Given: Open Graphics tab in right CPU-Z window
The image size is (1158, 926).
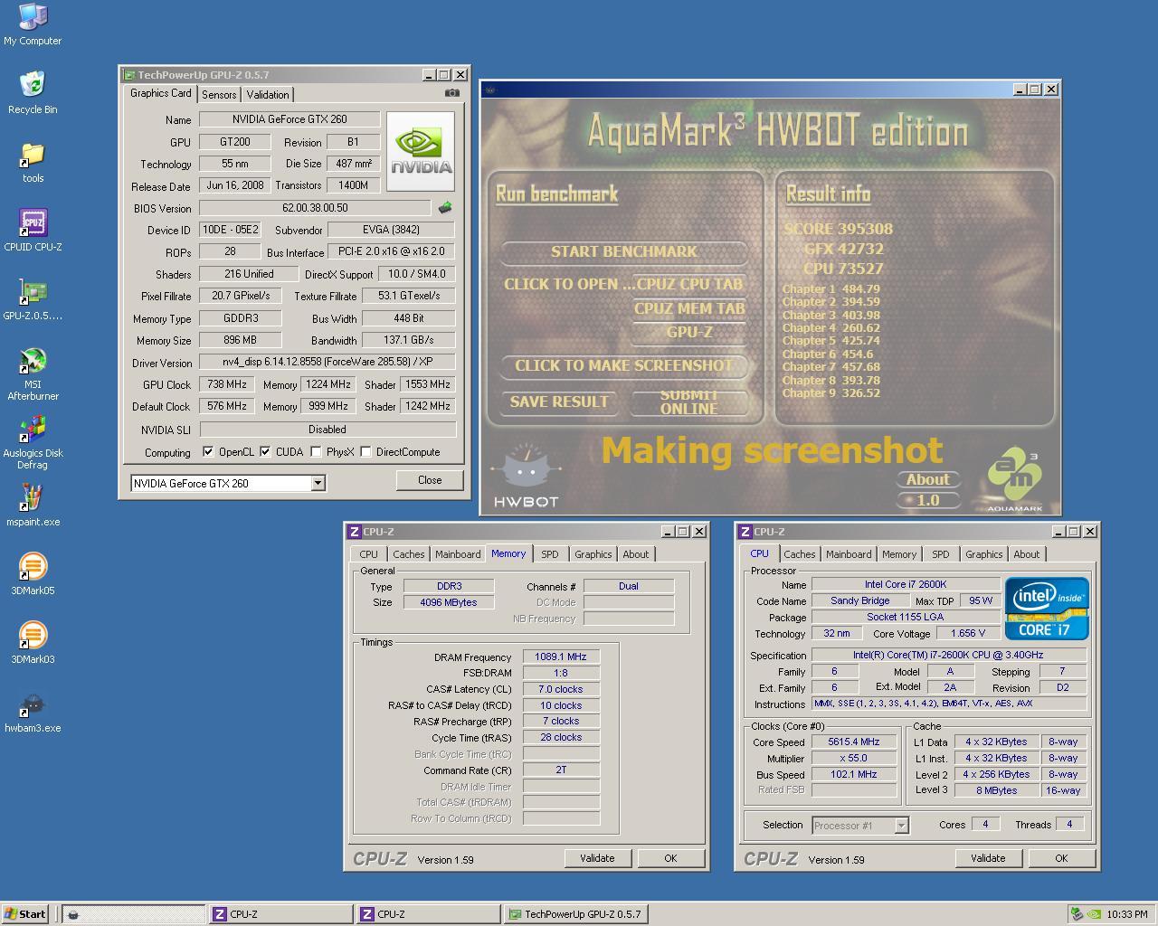Looking at the screenshot, I should (x=983, y=554).
